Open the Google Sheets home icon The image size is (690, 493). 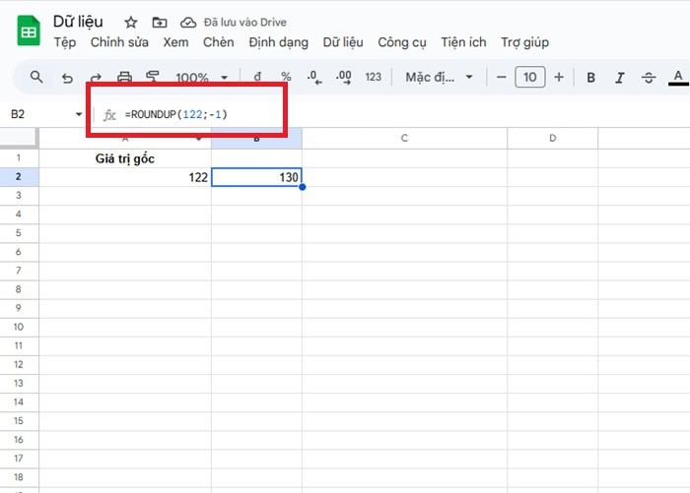click(x=29, y=31)
